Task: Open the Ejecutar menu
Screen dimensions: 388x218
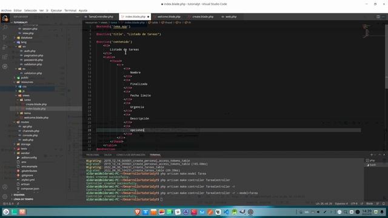Action: coord(56,10)
